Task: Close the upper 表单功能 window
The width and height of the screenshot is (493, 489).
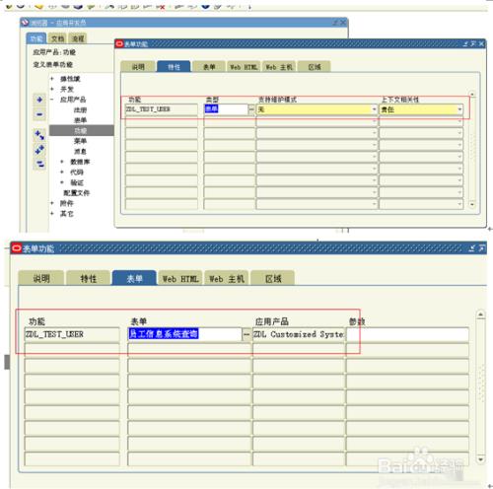Action: [x=481, y=43]
